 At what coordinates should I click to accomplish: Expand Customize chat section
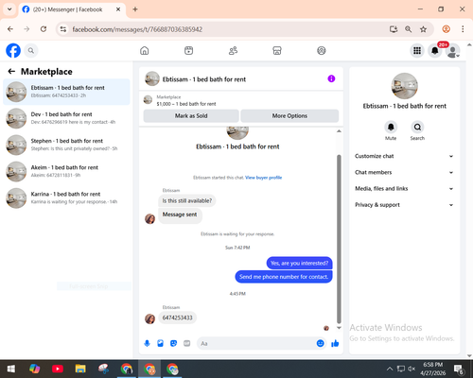coord(404,156)
